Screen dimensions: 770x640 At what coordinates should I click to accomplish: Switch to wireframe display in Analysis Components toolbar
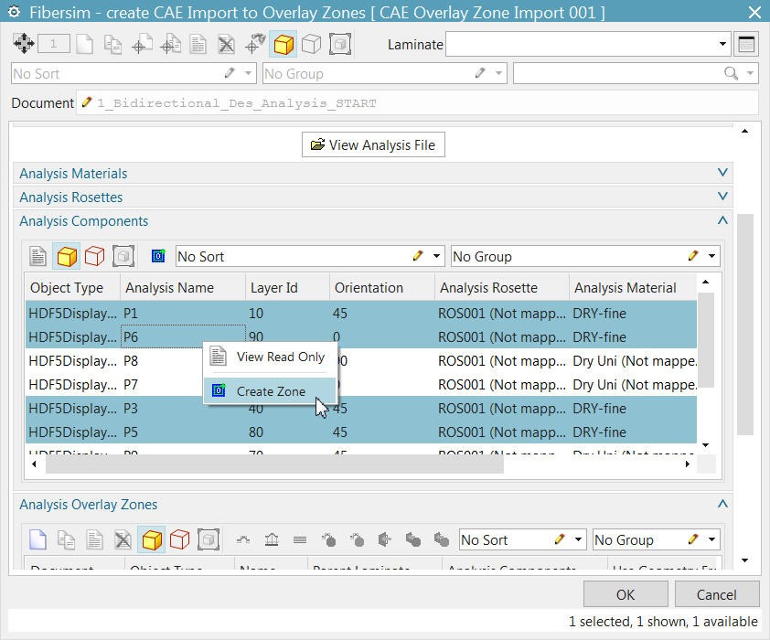point(94,256)
